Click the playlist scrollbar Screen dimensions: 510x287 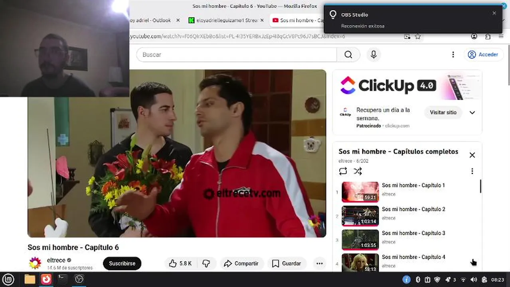pos(480,186)
